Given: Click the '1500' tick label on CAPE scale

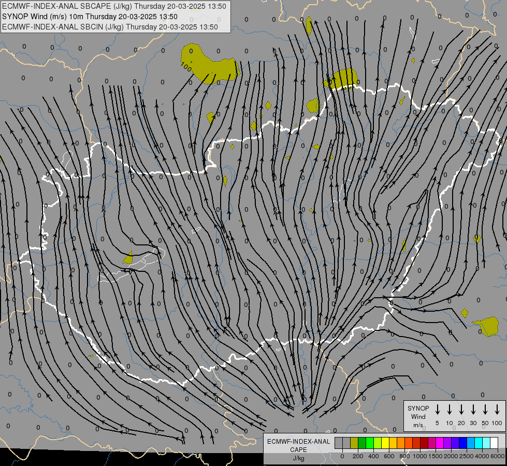Looking at the screenshot, I should (436, 456).
